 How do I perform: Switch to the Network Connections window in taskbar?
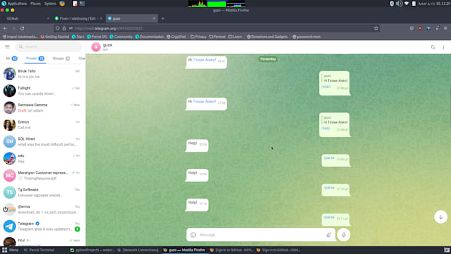click(x=138, y=250)
